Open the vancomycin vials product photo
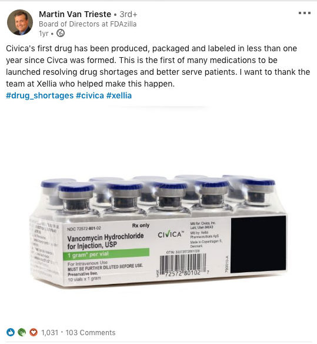 coord(158,230)
